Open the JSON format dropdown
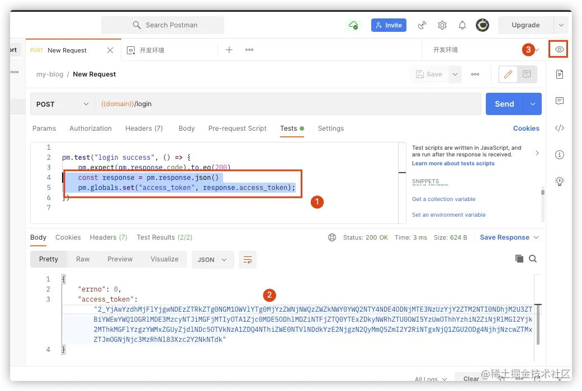This screenshot has width=582, height=391. tap(212, 260)
